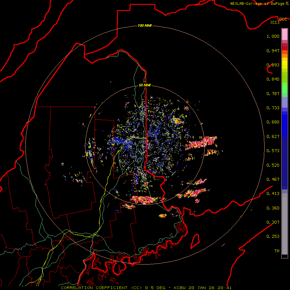Select the 0.360 legend value
Image resolution: width=290 pixels, height=290 pixels.
(x=273, y=208)
